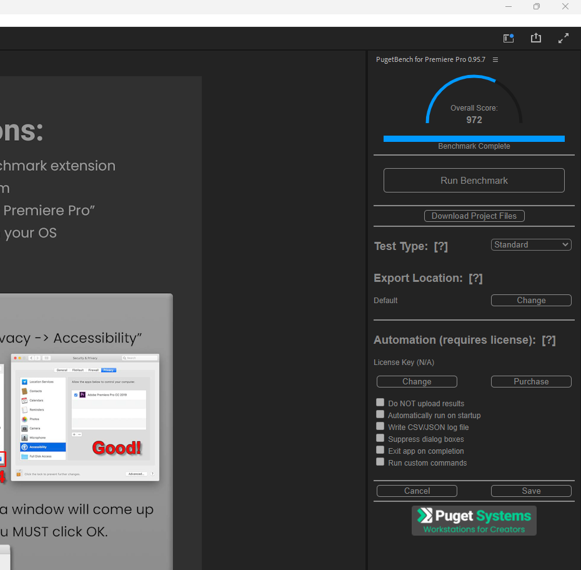The width and height of the screenshot is (581, 570).
Task: Click the Export Location [?] help mark
Action: (x=475, y=278)
